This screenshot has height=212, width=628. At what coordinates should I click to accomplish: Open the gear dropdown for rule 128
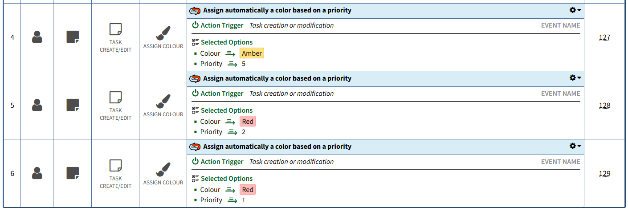tap(575, 78)
